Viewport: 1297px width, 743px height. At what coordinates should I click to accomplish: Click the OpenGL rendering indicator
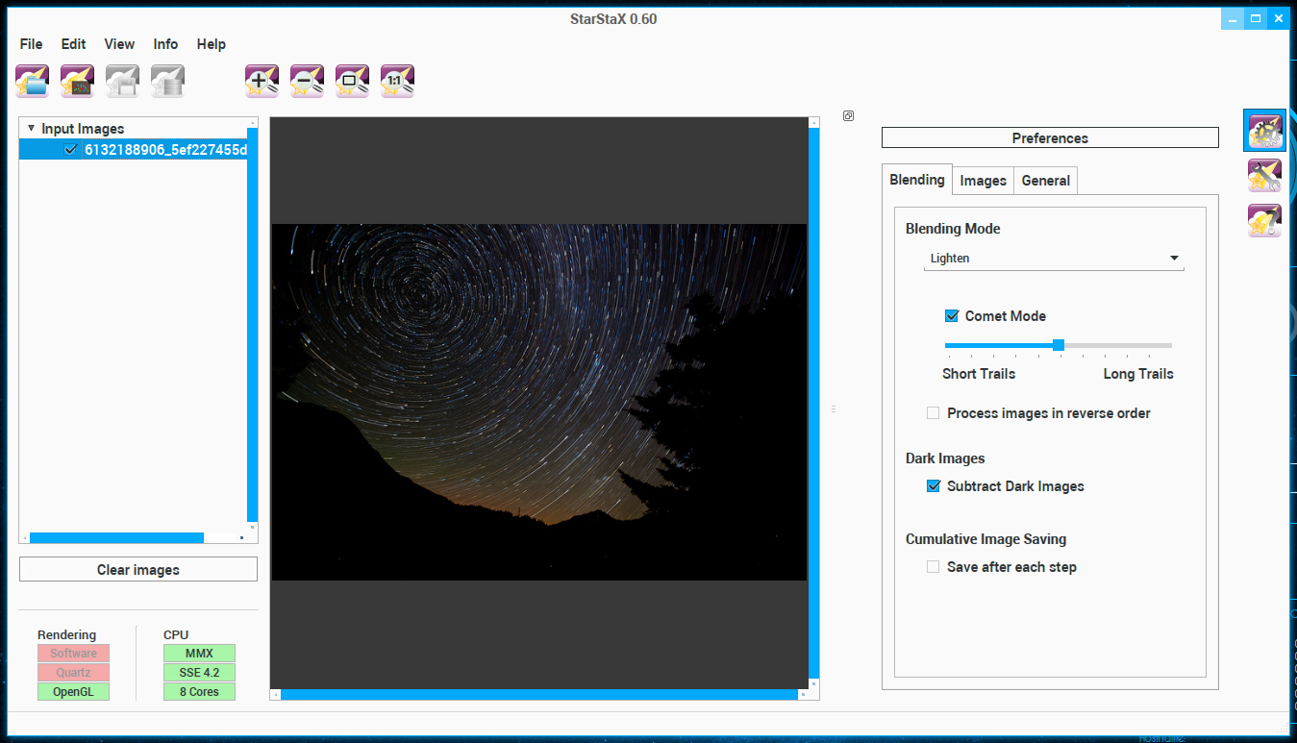click(x=73, y=692)
